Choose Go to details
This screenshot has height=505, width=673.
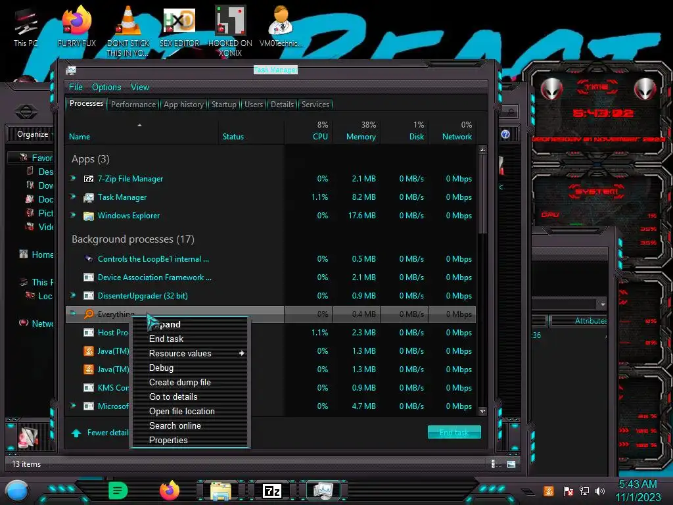[190, 397]
